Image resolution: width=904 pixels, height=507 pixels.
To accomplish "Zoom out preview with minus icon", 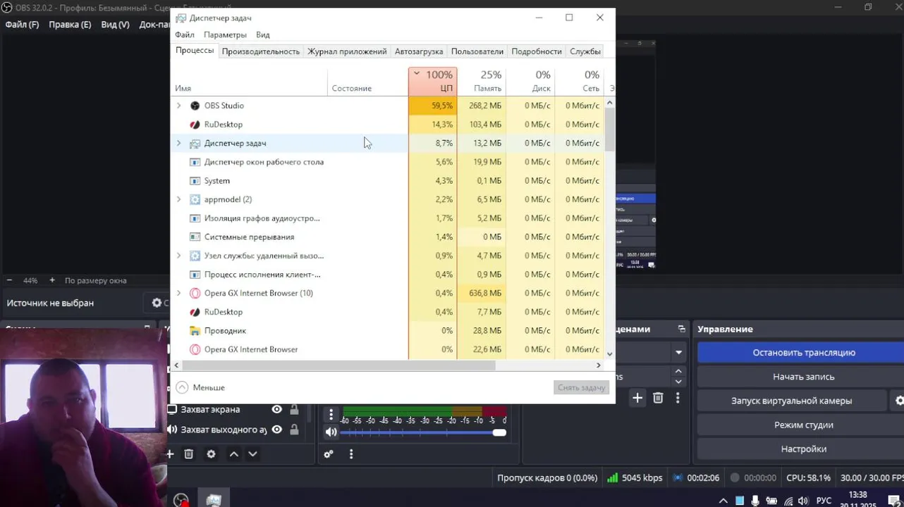I will [10, 280].
